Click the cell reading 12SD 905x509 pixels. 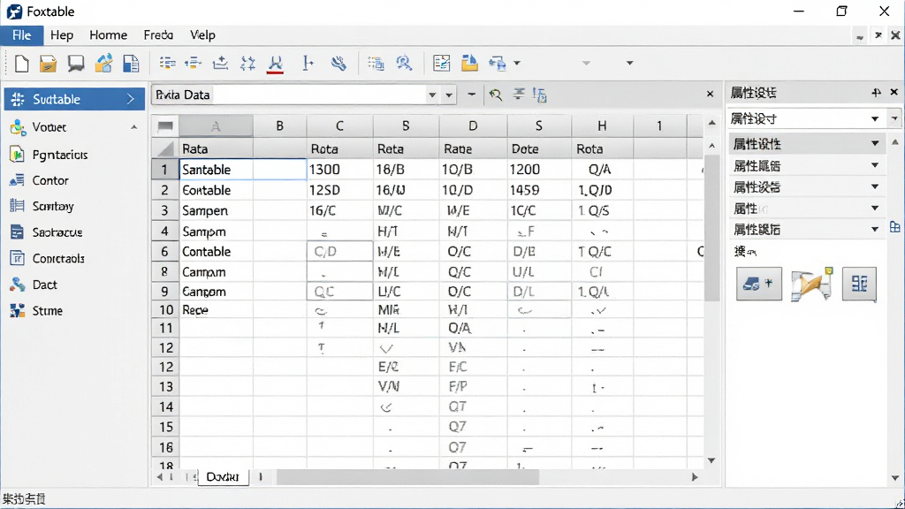pyautogui.click(x=339, y=190)
